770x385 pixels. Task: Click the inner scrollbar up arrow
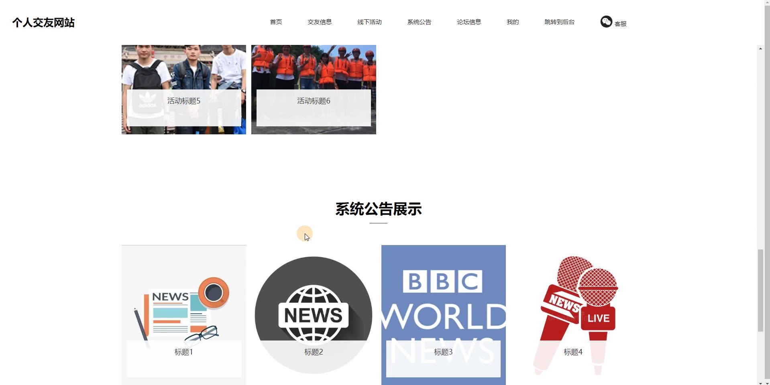click(x=760, y=49)
